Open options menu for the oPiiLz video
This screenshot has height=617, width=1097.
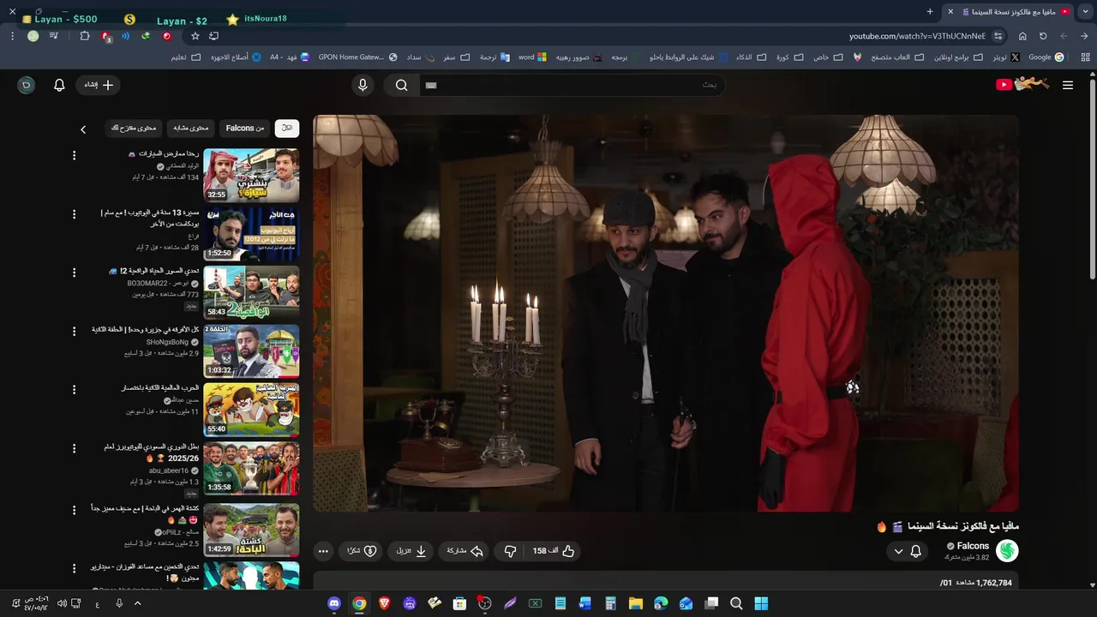pyautogui.click(x=74, y=509)
